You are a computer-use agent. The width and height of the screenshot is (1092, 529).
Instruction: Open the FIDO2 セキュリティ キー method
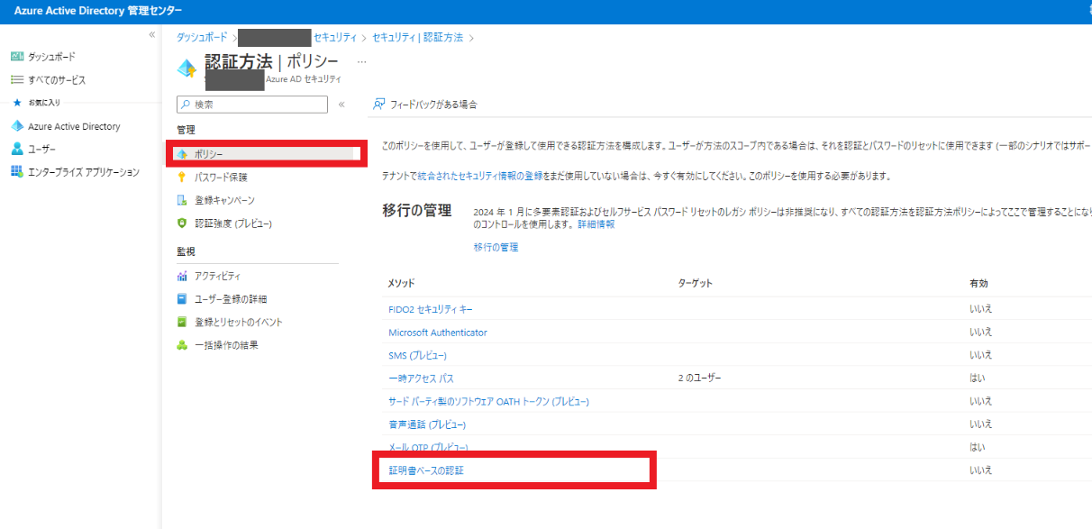click(x=430, y=309)
